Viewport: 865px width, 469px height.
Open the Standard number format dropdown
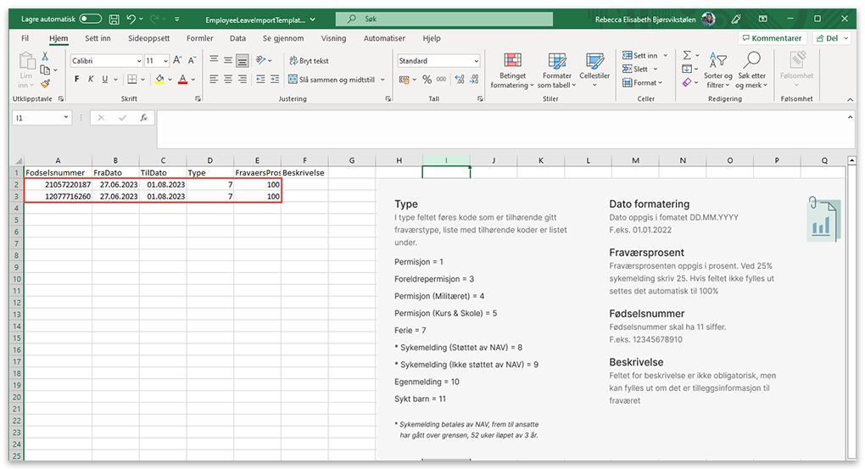click(x=476, y=61)
